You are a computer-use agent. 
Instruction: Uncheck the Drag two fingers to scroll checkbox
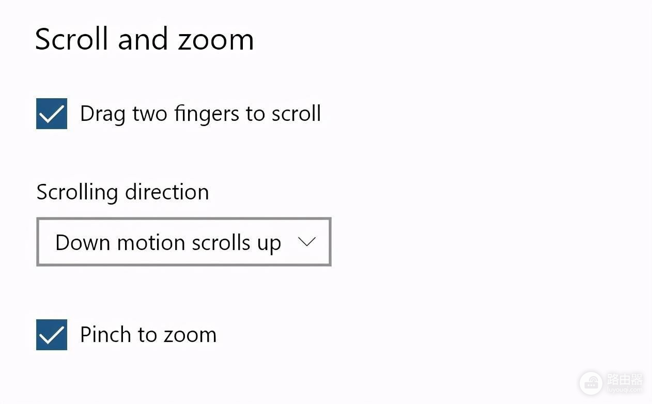click(x=52, y=114)
